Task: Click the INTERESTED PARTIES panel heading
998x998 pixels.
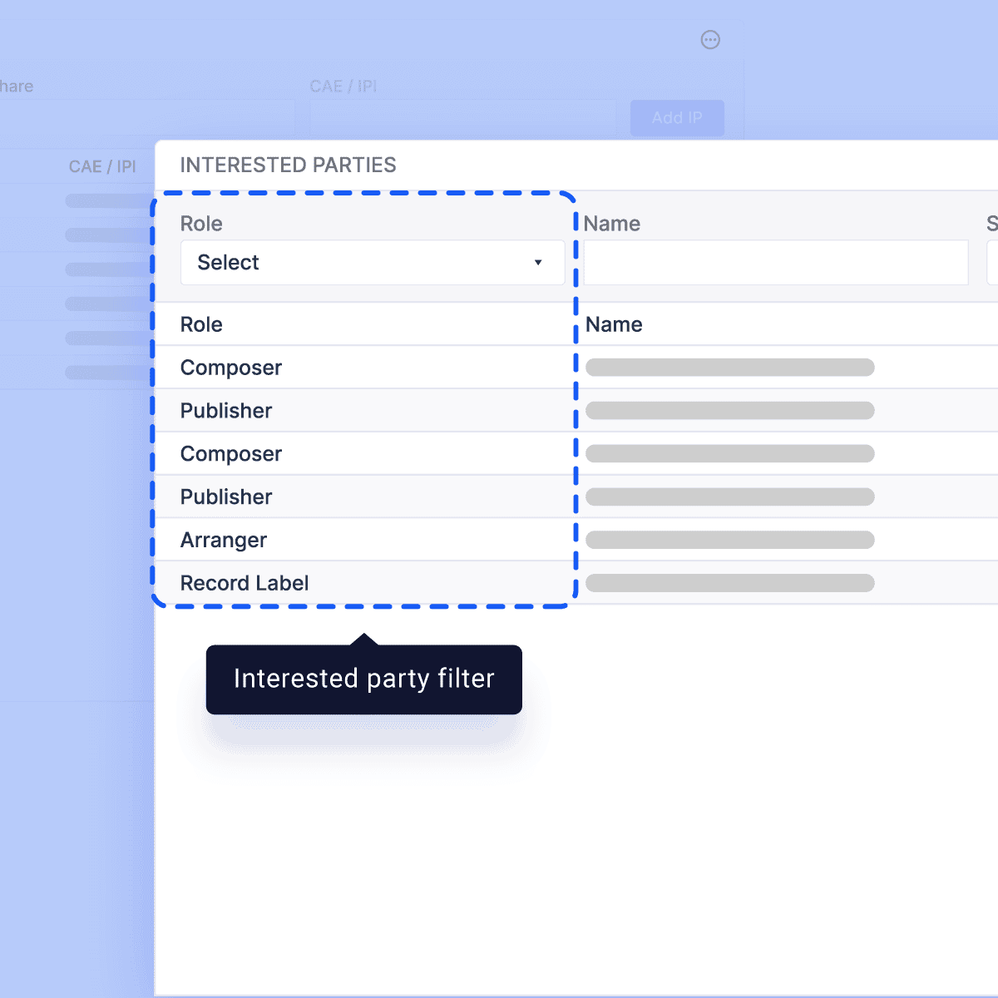Action: point(288,166)
